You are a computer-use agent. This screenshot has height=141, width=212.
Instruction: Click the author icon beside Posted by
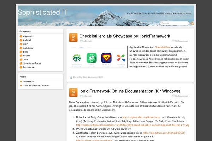71,78
